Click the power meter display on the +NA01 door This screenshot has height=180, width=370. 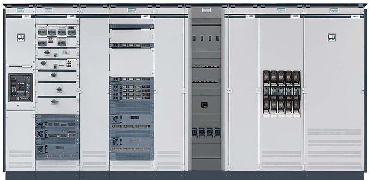pyautogui.click(x=20, y=37)
